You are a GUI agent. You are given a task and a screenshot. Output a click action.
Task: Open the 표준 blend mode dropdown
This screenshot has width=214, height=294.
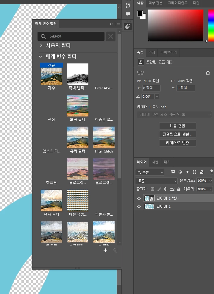156,181
